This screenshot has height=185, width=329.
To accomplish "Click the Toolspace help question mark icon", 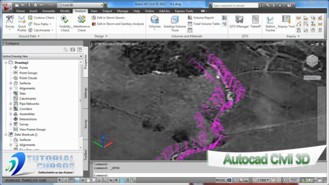I will point(80,50).
